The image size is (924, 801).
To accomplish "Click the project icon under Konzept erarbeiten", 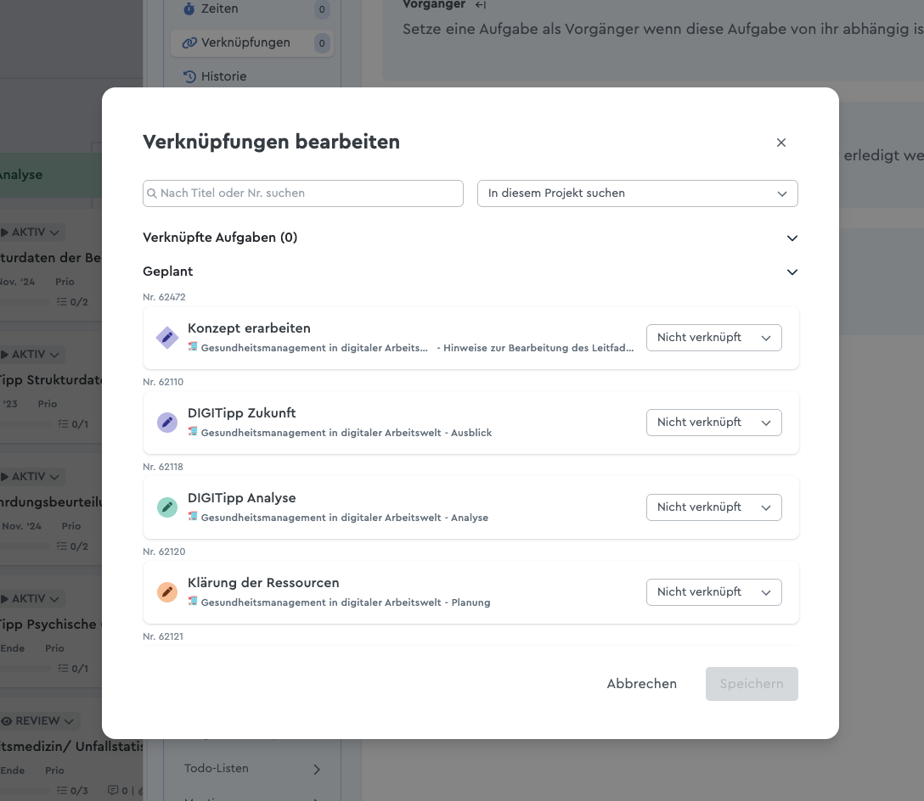I will [x=193, y=347].
